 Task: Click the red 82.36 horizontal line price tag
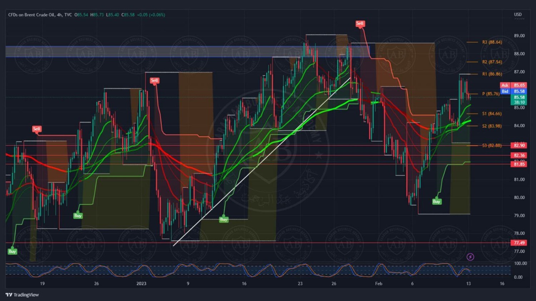(519, 155)
